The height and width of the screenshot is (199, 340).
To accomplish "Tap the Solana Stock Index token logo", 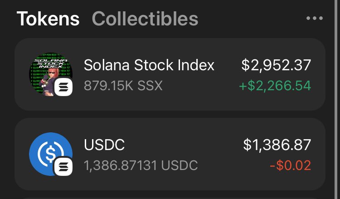I will tap(51, 74).
